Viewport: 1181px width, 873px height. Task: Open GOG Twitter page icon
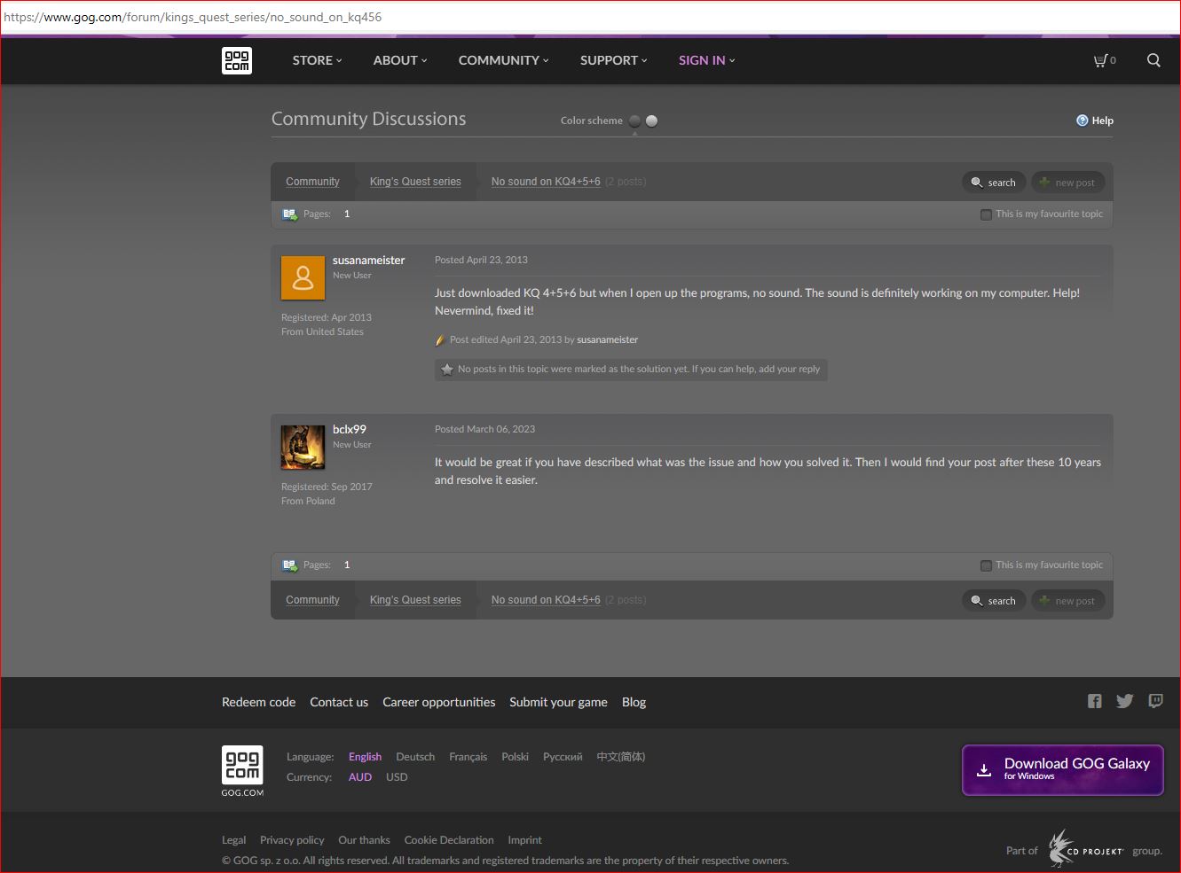click(x=1125, y=701)
